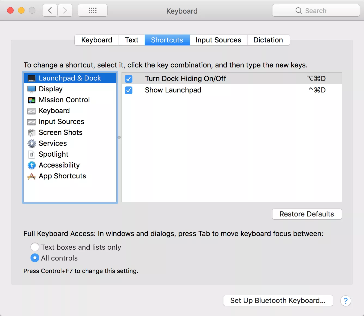Click the pane divider handle dot
The height and width of the screenshot is (316, 364).
pos(119,137)
